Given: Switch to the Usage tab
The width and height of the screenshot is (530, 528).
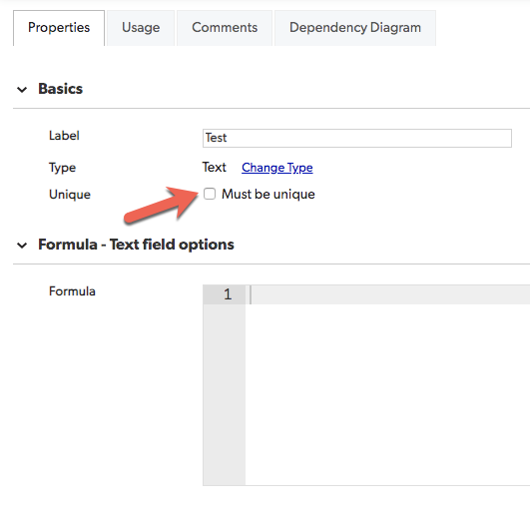Looking at the screenshot, I should 141,28.
